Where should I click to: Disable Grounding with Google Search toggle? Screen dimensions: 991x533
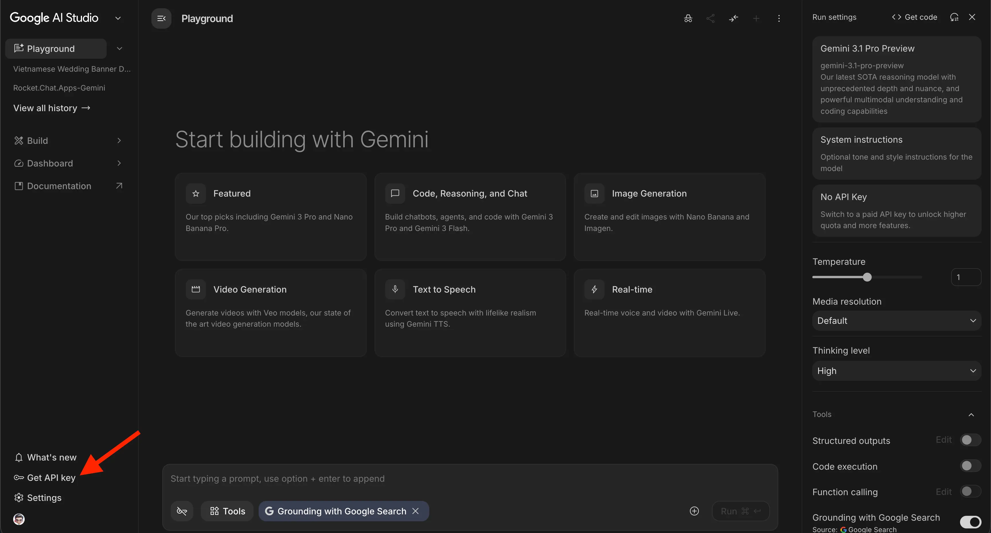(970, 522)
